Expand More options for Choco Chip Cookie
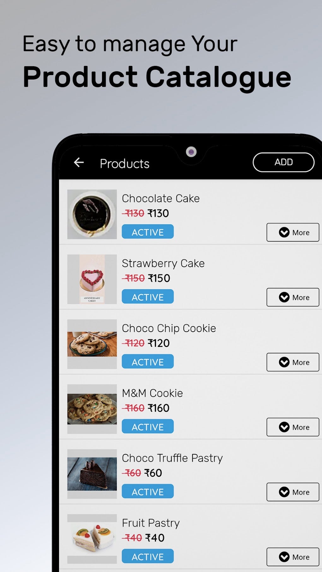This screenshot has height=572, width=322. pos(293,362)
